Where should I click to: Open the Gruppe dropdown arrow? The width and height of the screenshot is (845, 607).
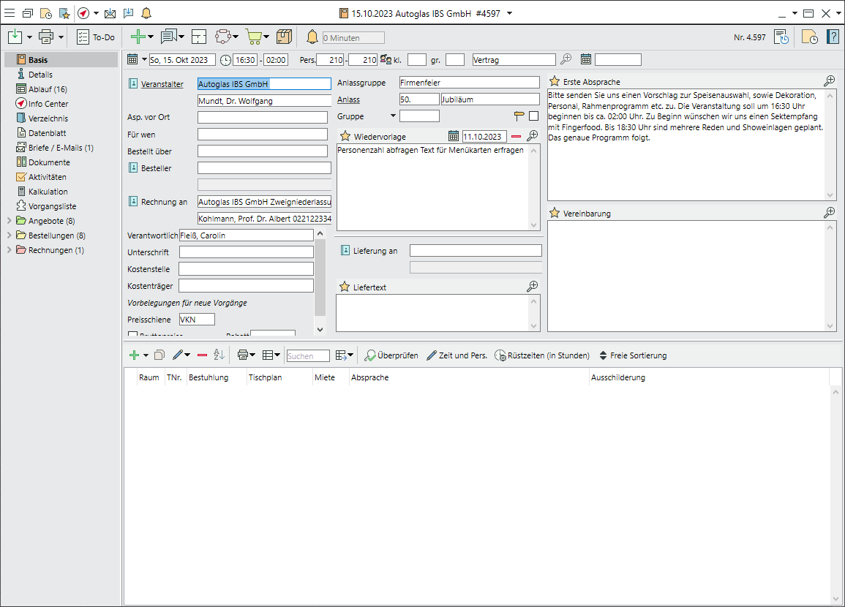[x=393, y=116]
